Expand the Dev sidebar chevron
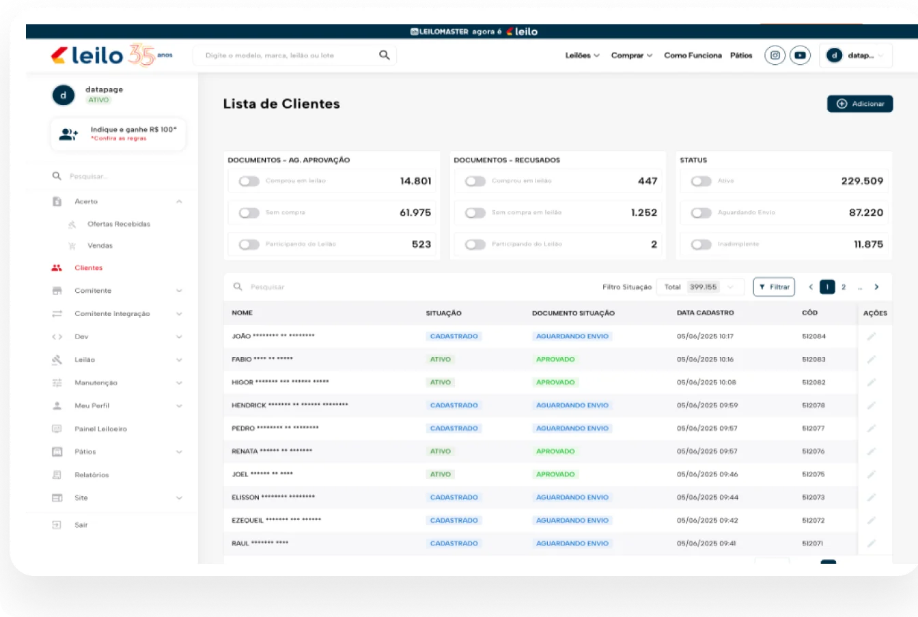 pyautogui.click(x=179, y=336)
